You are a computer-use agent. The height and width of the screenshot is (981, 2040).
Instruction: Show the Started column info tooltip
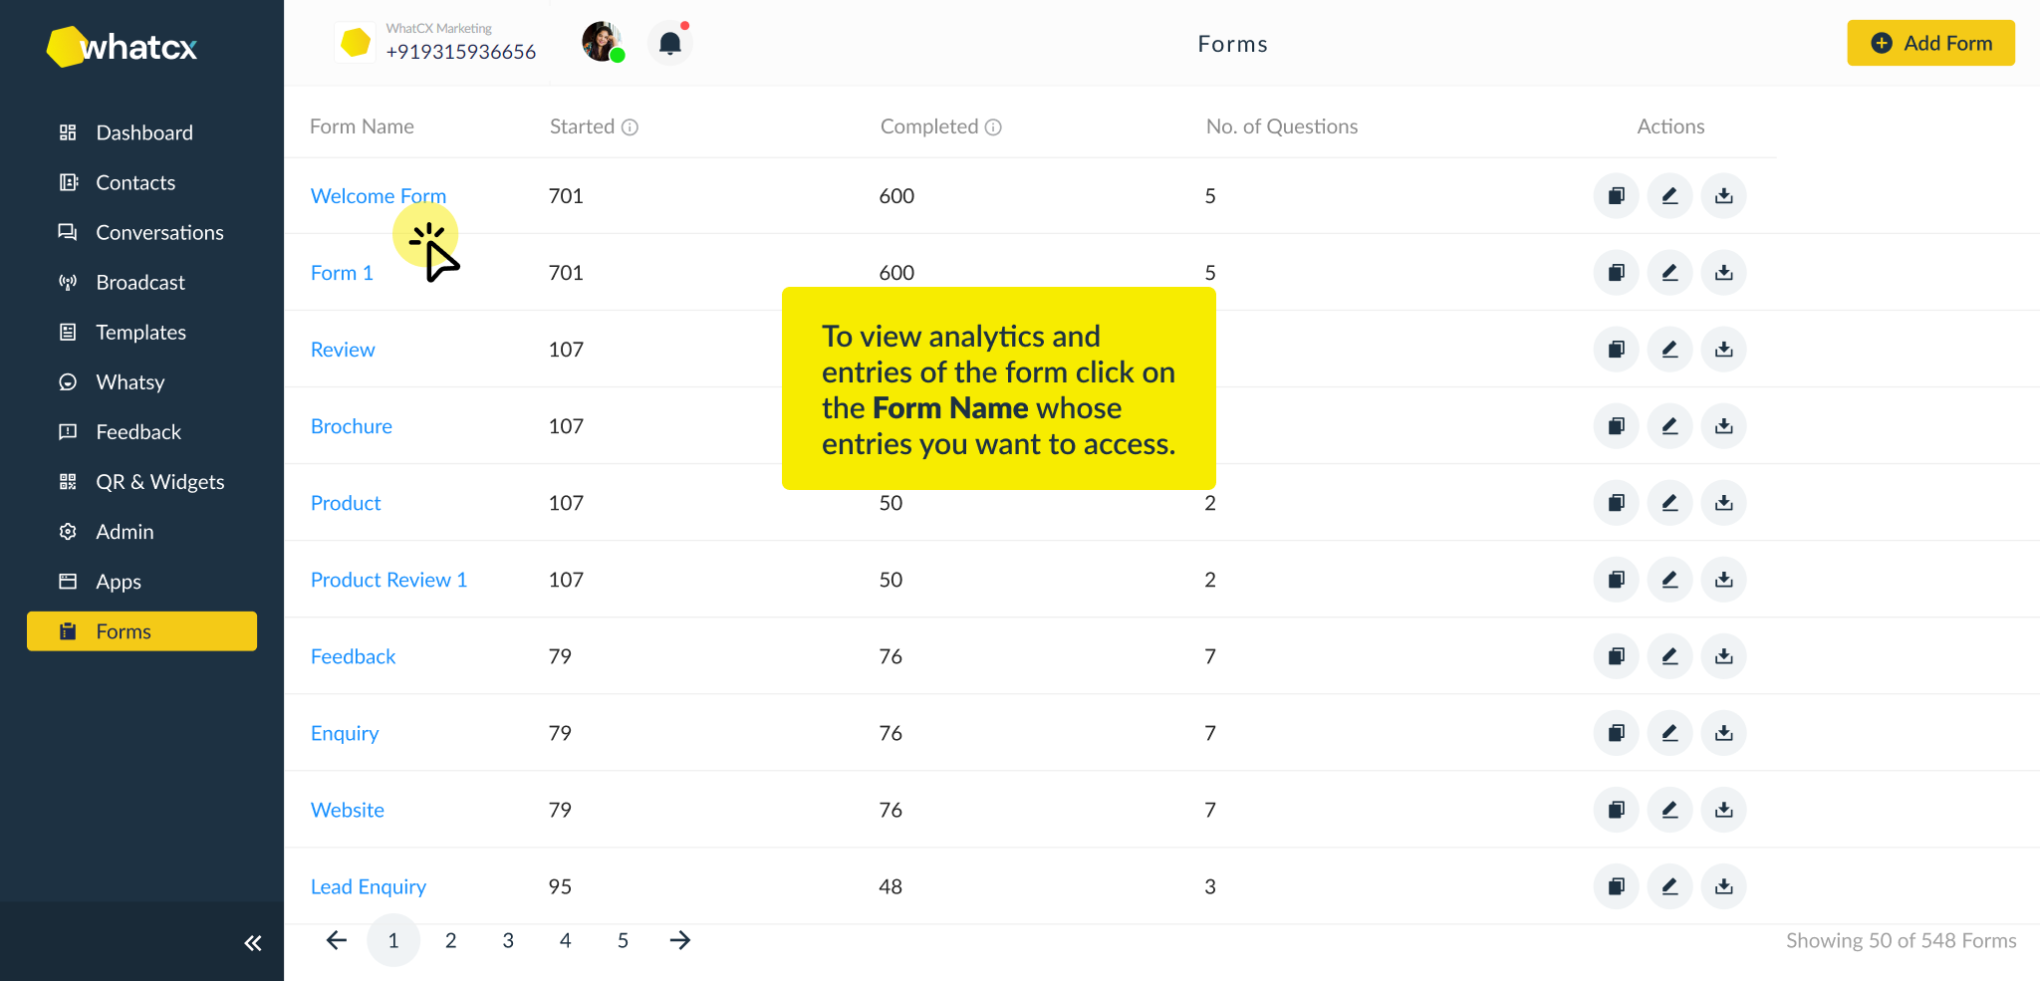click(631, 126)
